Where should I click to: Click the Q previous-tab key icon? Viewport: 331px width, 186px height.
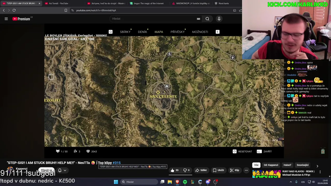[111, 32]
